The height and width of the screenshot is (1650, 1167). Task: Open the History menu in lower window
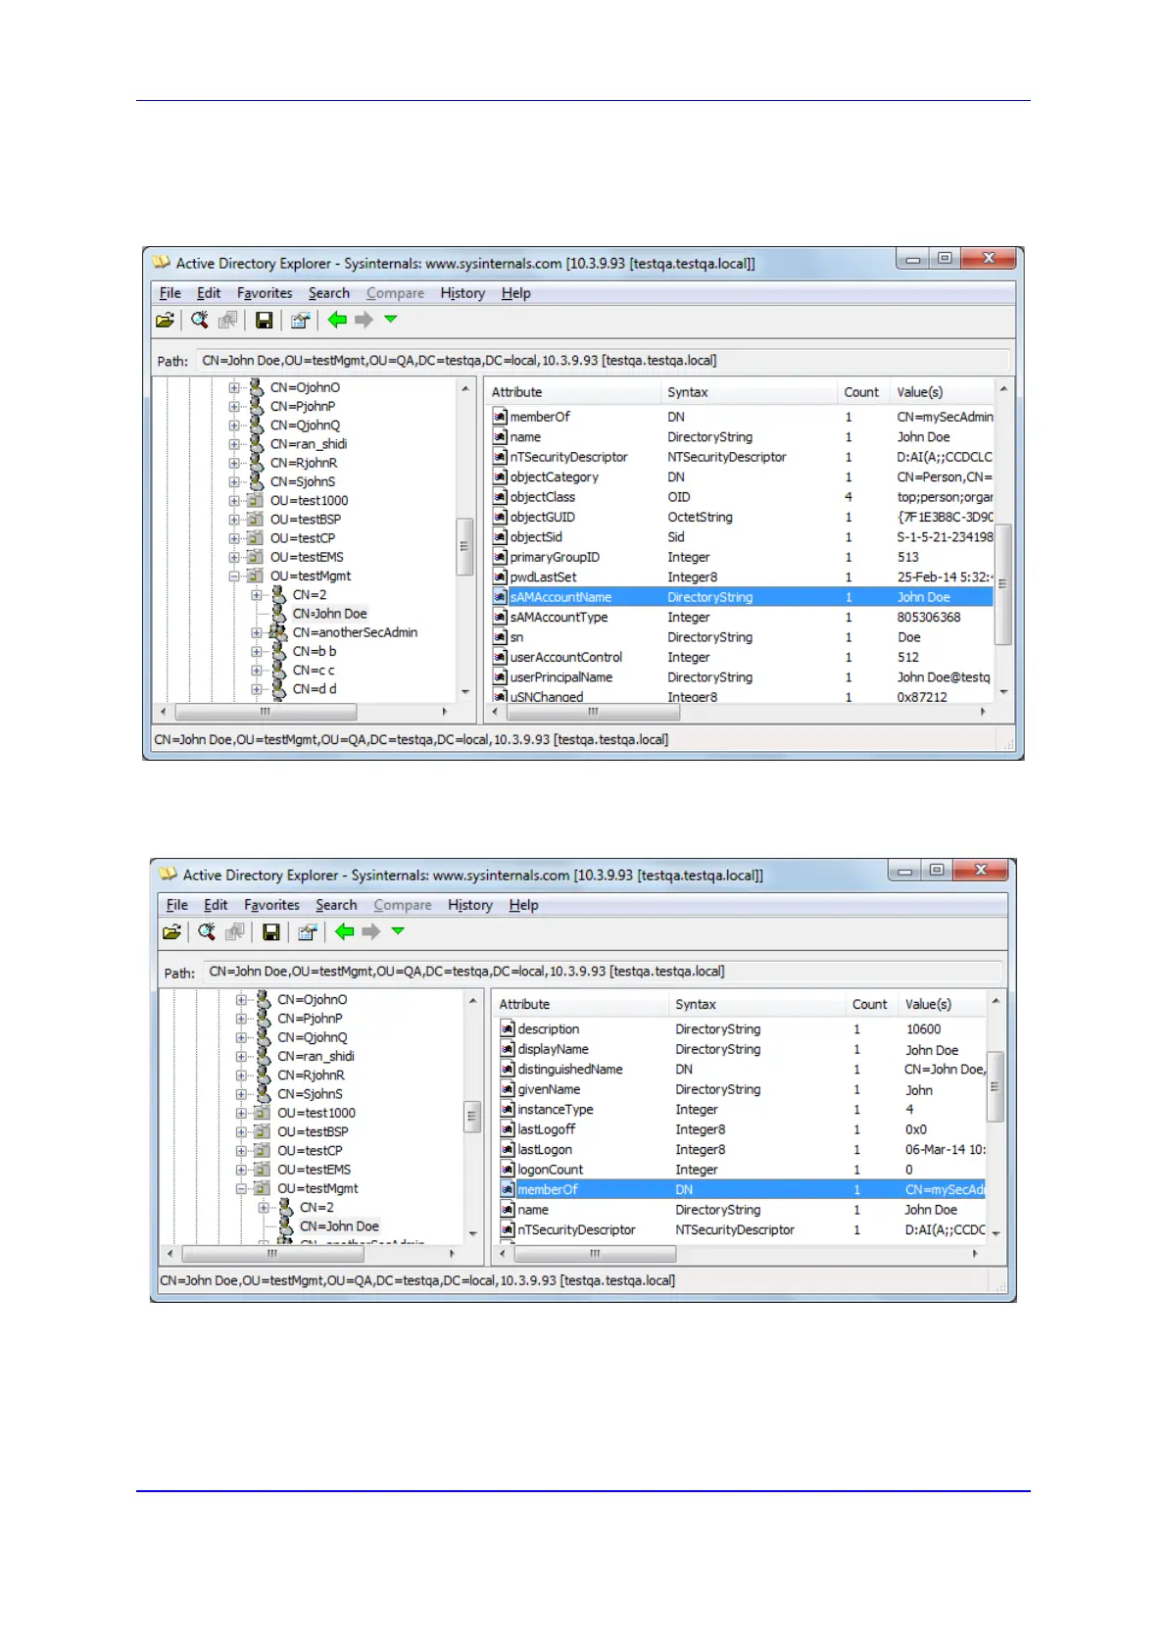[469, 905]
